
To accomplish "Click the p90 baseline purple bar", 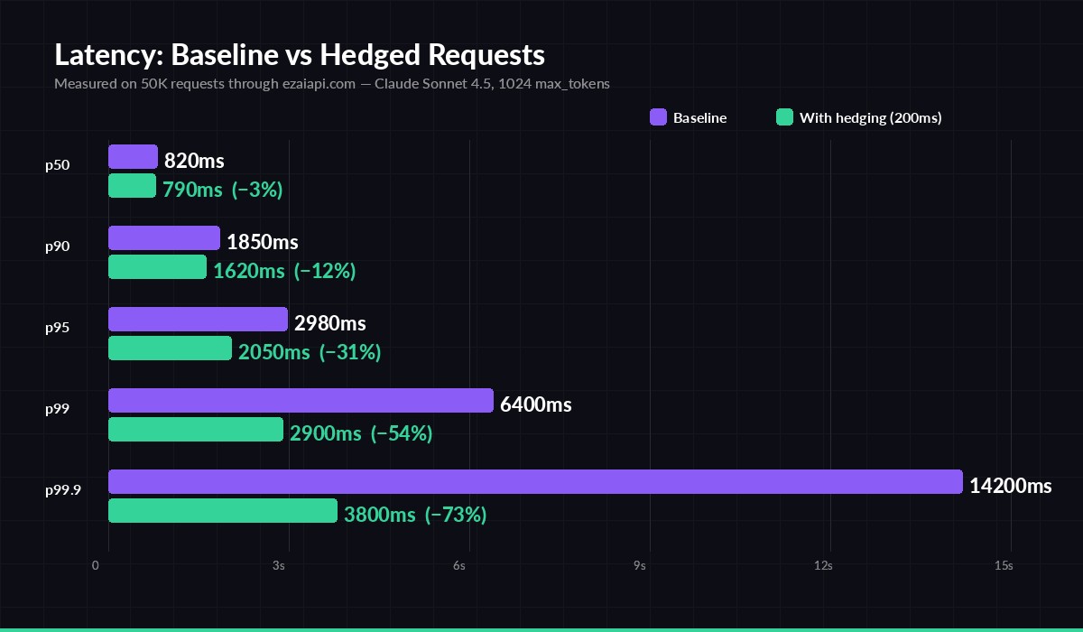I will 162,237.
